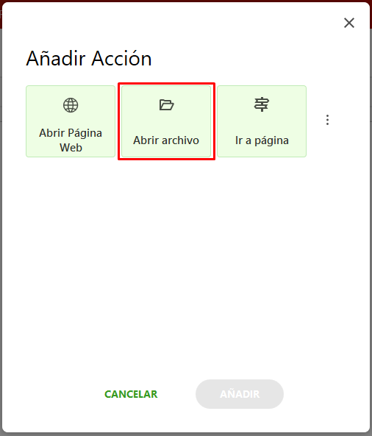Click the empty white area below the tiles
372x436 pixels.
[186, 264]
